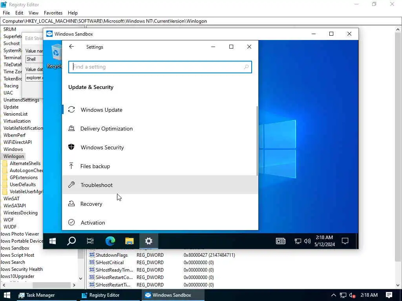Image resolution: width=402 pixels, height=301 pixels.
Task: Select the WUDF registry key
Action: (x=10, y=227)
